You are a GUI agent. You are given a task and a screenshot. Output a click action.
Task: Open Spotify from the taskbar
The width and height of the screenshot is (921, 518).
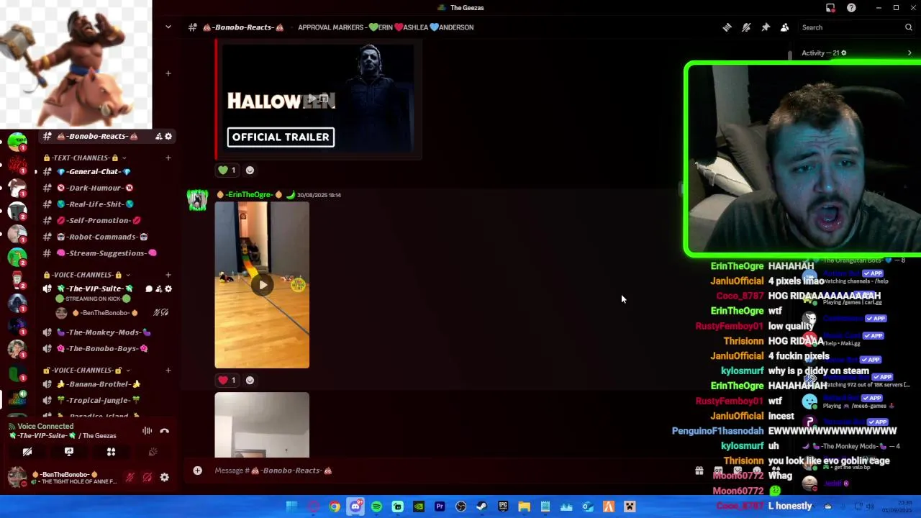(376, 506)
